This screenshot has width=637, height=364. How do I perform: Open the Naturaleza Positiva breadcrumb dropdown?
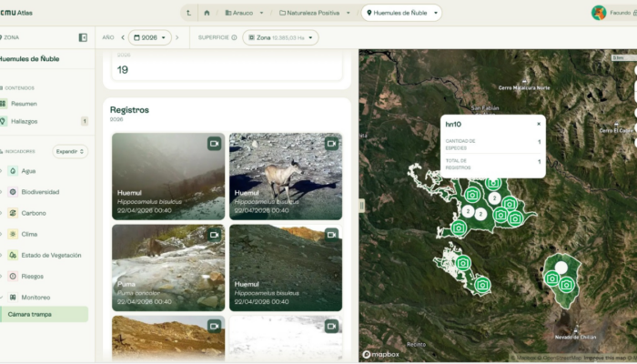click(x=315, y=13)
